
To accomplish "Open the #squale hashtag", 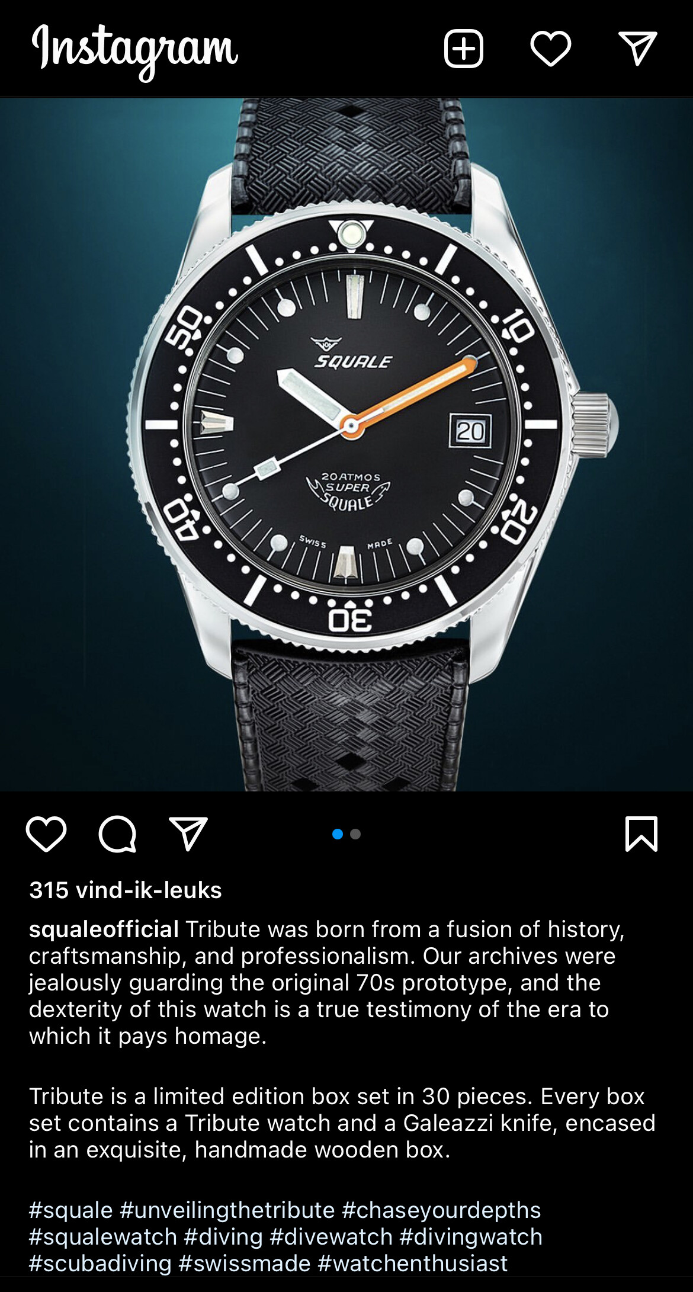I will tap(70, 1210).
